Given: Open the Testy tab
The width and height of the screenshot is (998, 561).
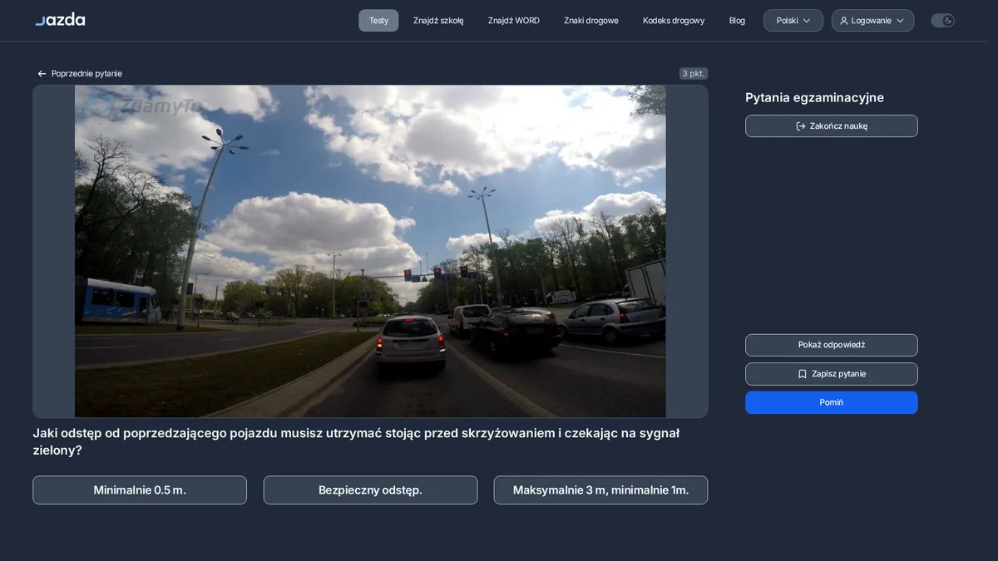Looking at the screenshot, I should 378,21.
